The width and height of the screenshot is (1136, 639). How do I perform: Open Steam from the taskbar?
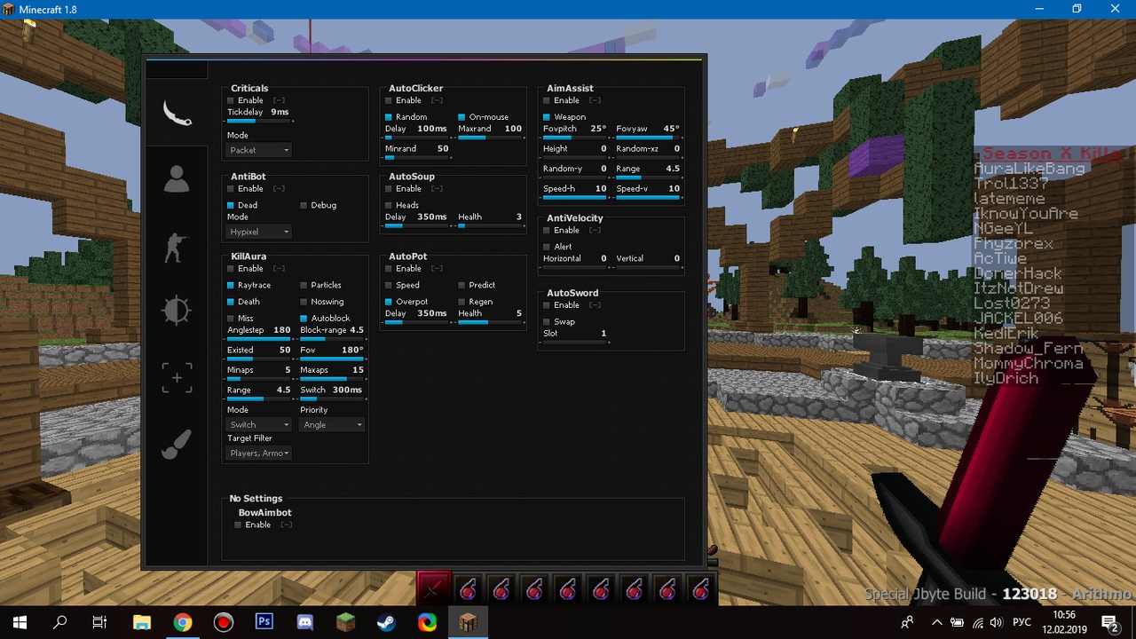coord(386,622)
